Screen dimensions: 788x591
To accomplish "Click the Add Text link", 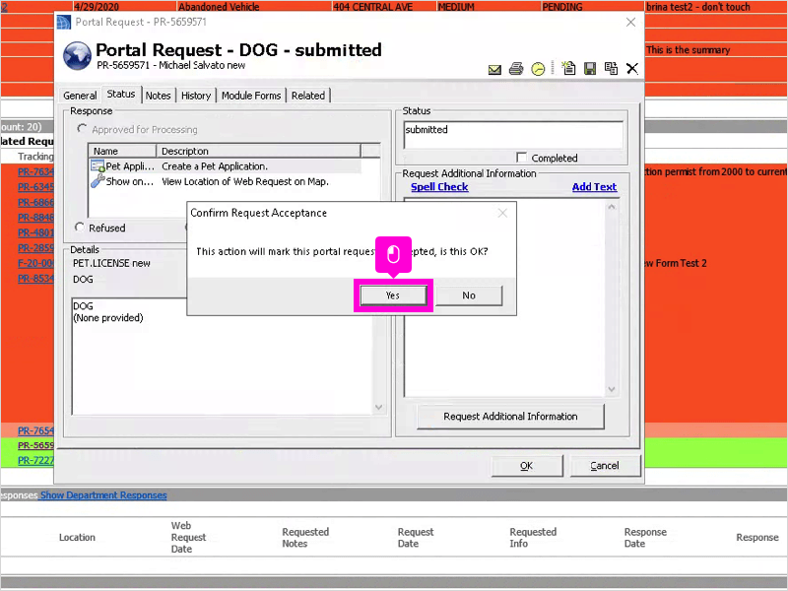I will pyautogui.click(x=594, y=187).
